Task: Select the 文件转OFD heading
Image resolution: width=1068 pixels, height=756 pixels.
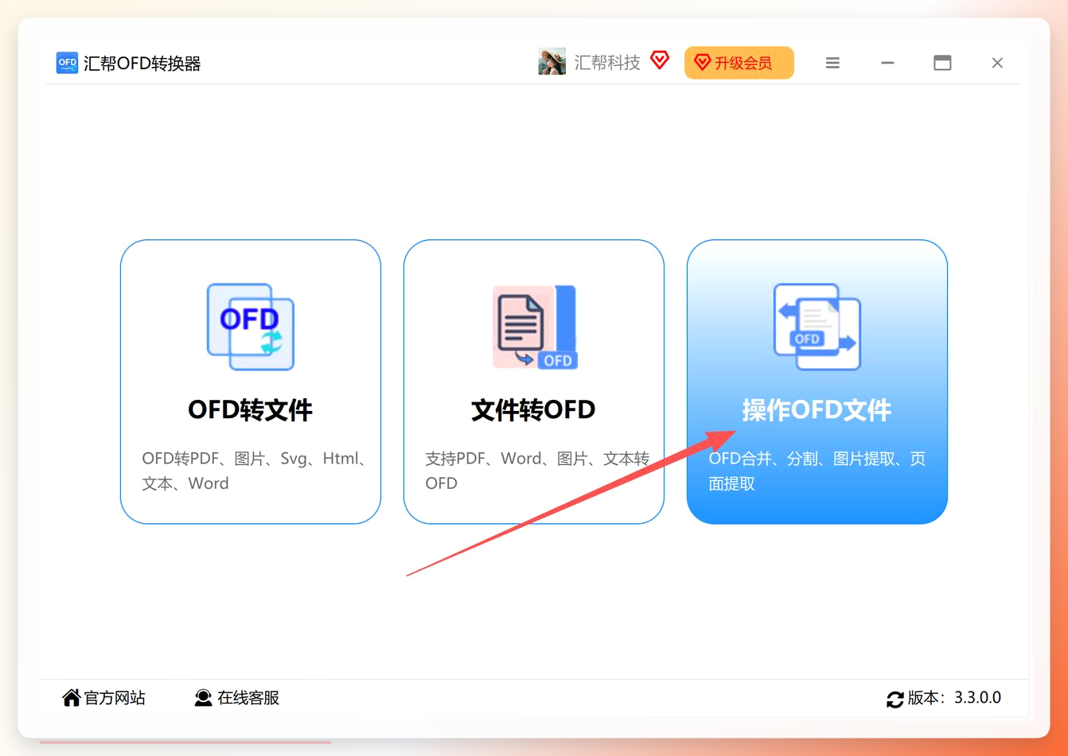Action: tap(534, 410)
